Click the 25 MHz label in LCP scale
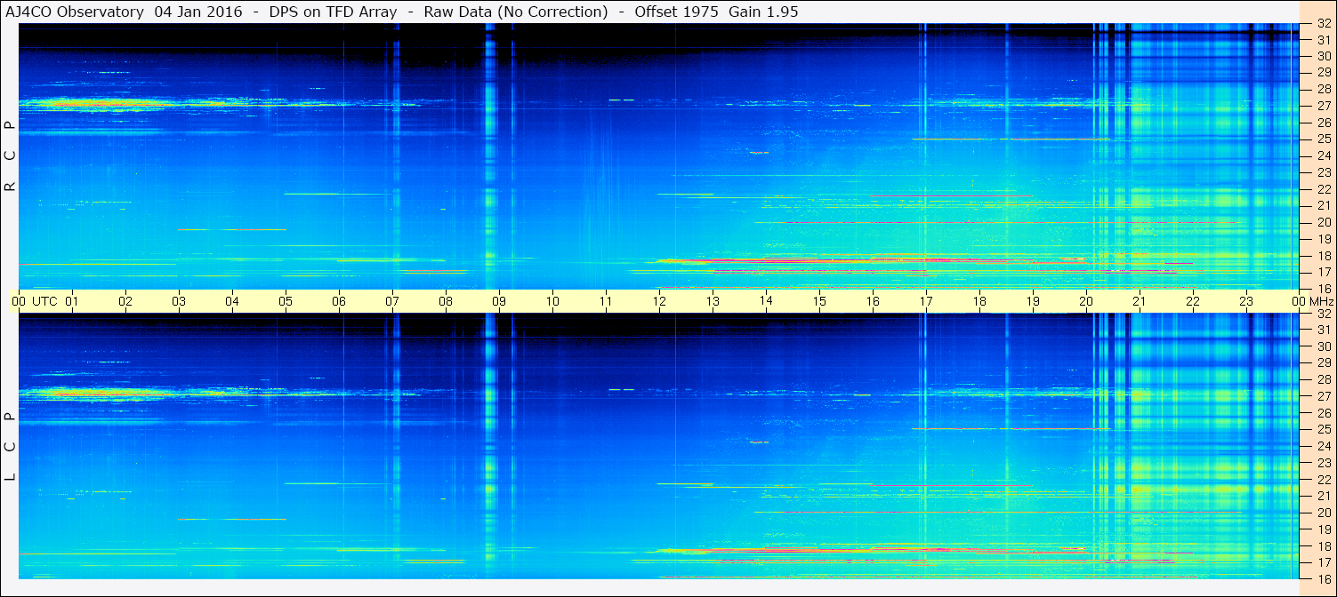This screenshot has width=1337, height=597. tap(1323, 430)
